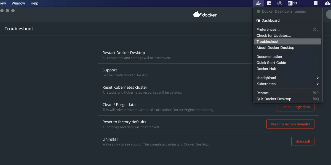Click the Uninstall button
331x165 pixels.
[303, 141]
